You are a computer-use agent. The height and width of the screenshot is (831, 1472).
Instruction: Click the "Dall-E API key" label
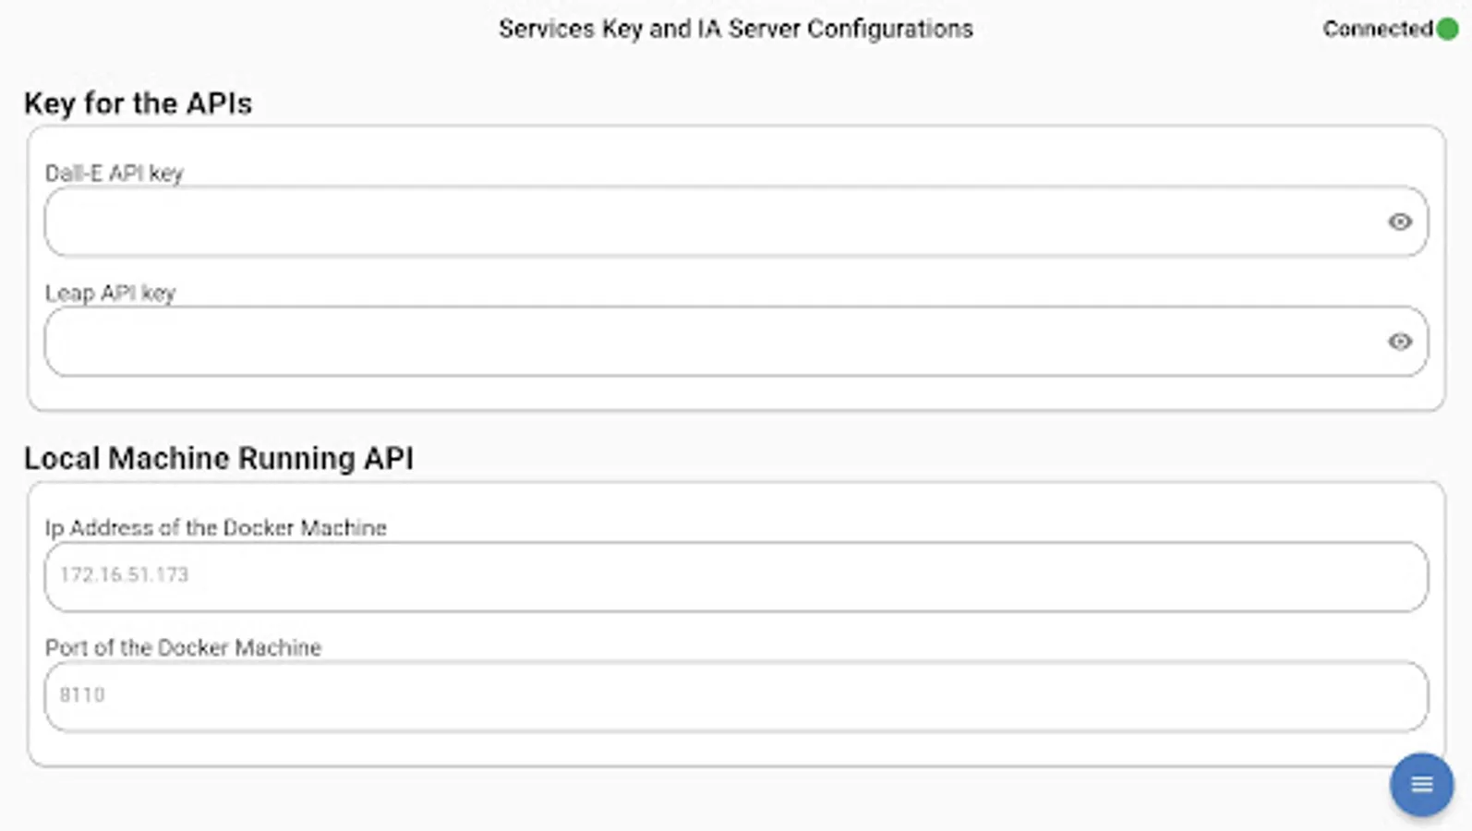coord(114,174)
